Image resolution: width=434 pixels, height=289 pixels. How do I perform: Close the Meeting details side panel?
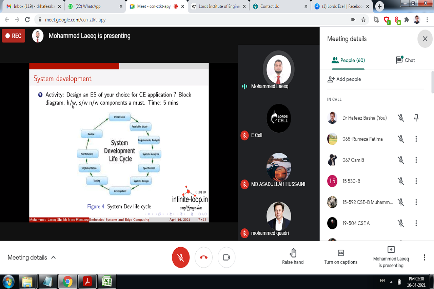tap(425, 39)
